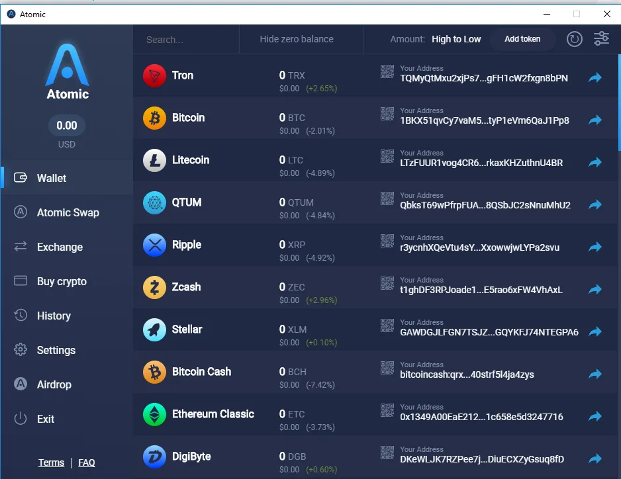
Task: Open the filter sliders settings icon
Action: [x=601, y=39]
